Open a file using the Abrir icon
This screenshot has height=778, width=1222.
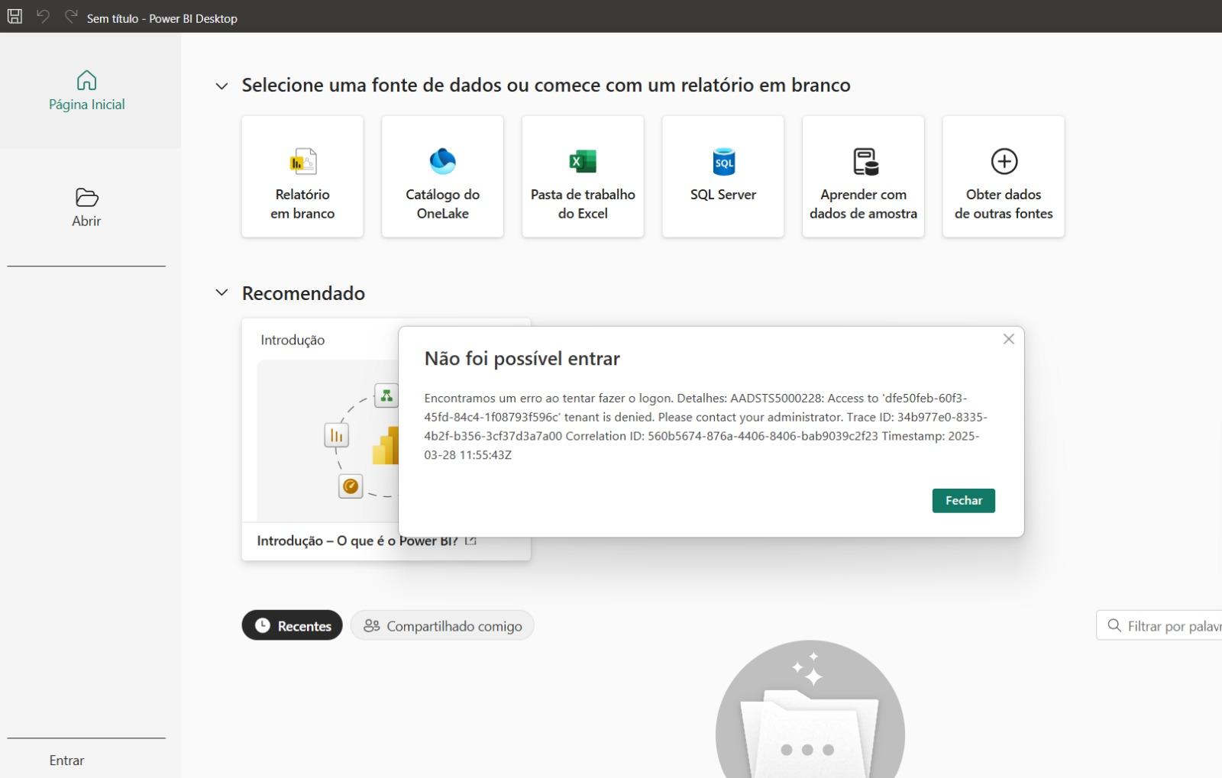pyautogui.click(x=86, y=206)
